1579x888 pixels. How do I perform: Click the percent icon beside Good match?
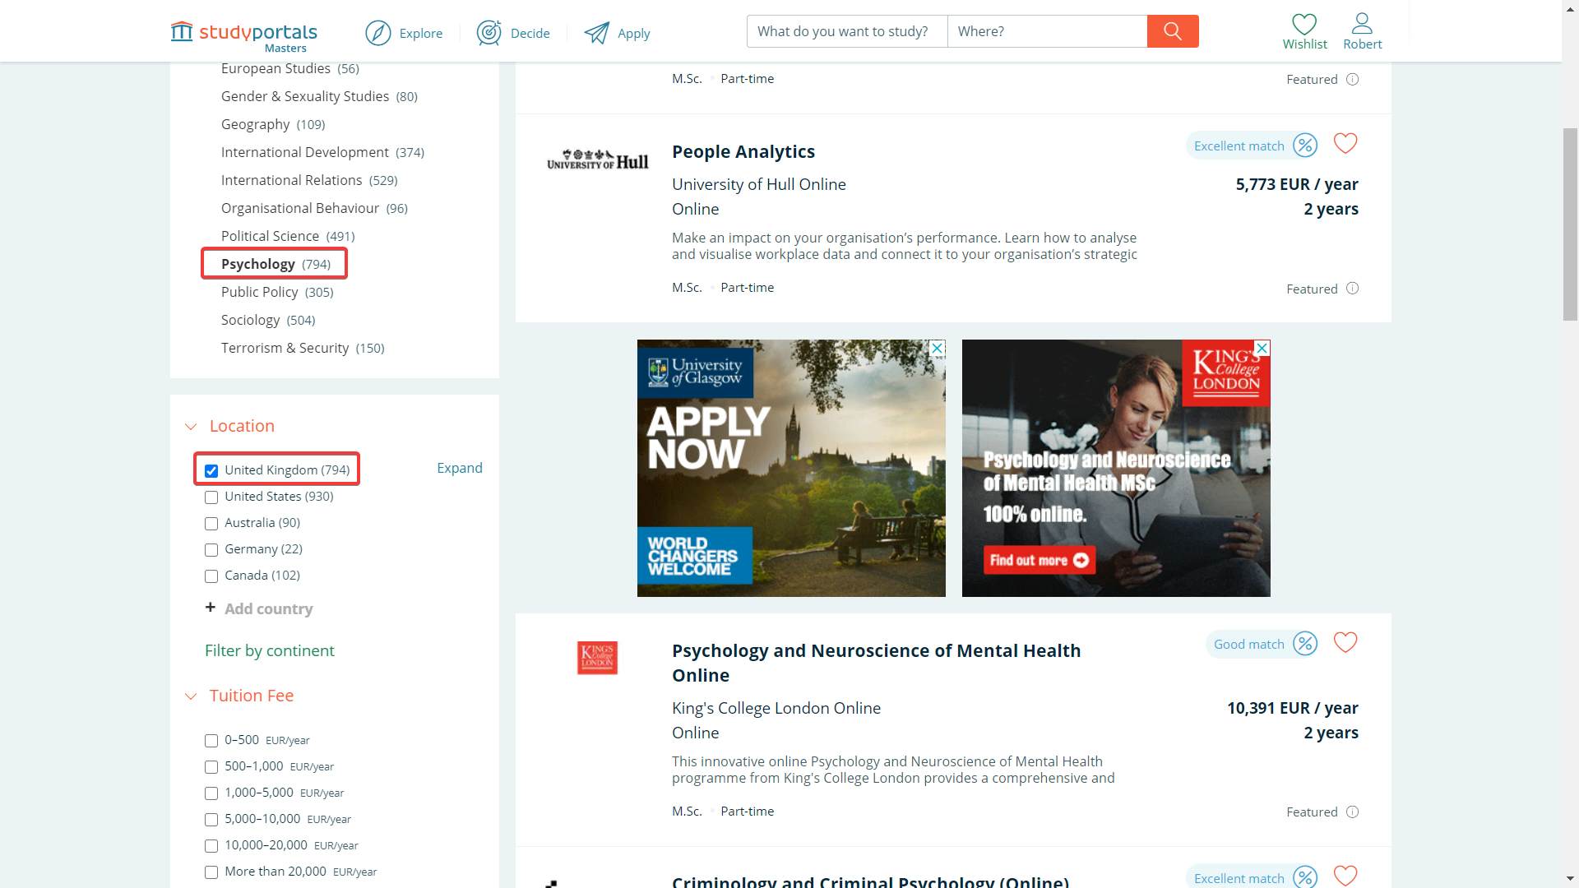[1305, 644]
